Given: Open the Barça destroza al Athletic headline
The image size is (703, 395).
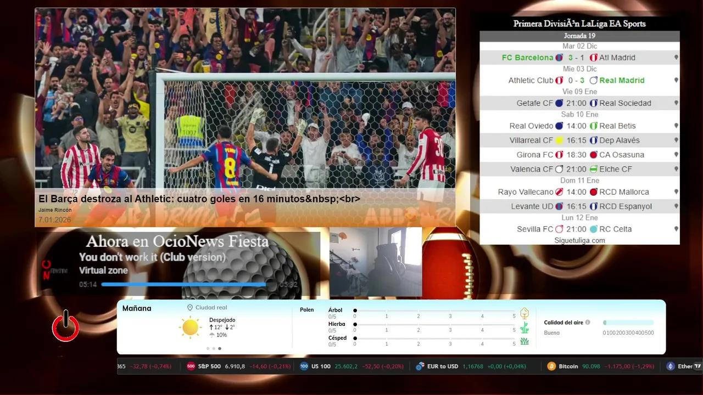Looking at the screenshot, I should point(199,199).
